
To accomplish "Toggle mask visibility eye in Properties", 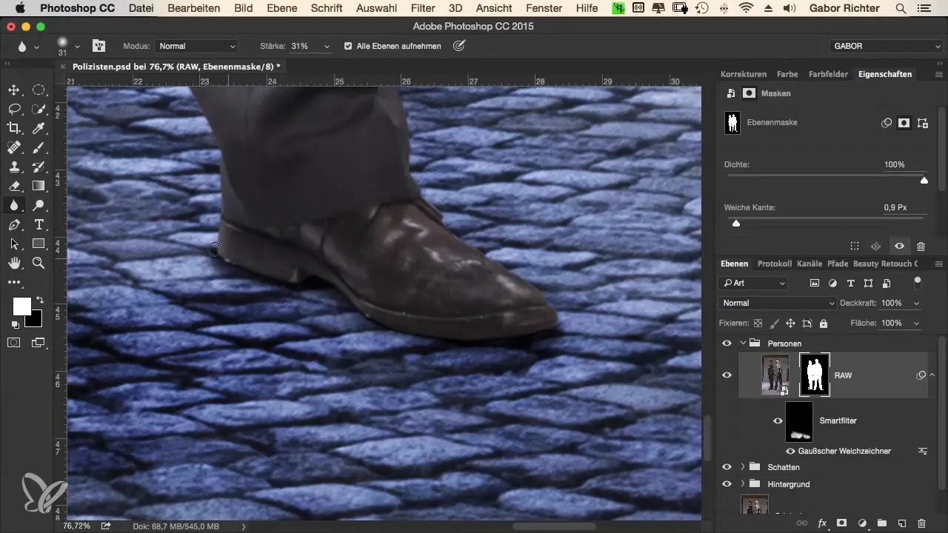I will click(x=899, y=246).
